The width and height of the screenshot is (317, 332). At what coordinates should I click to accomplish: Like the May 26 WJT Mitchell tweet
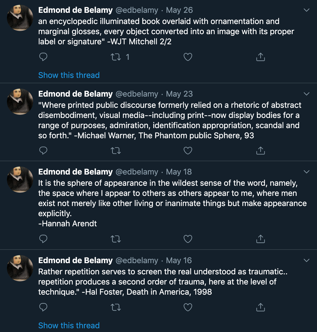[188, 57]
